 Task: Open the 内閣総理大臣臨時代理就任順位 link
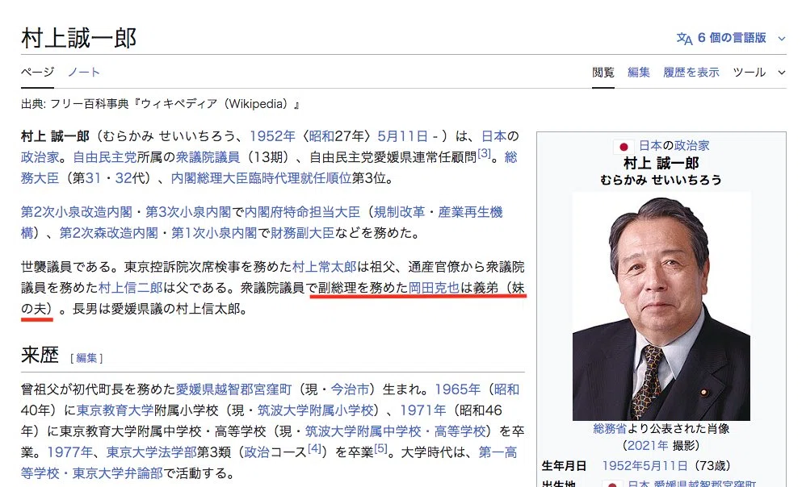262,178
